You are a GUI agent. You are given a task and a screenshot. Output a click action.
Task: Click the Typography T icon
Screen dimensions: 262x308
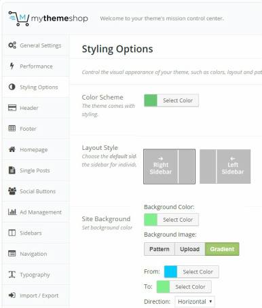pyautogui.click(x=12, y=274)
